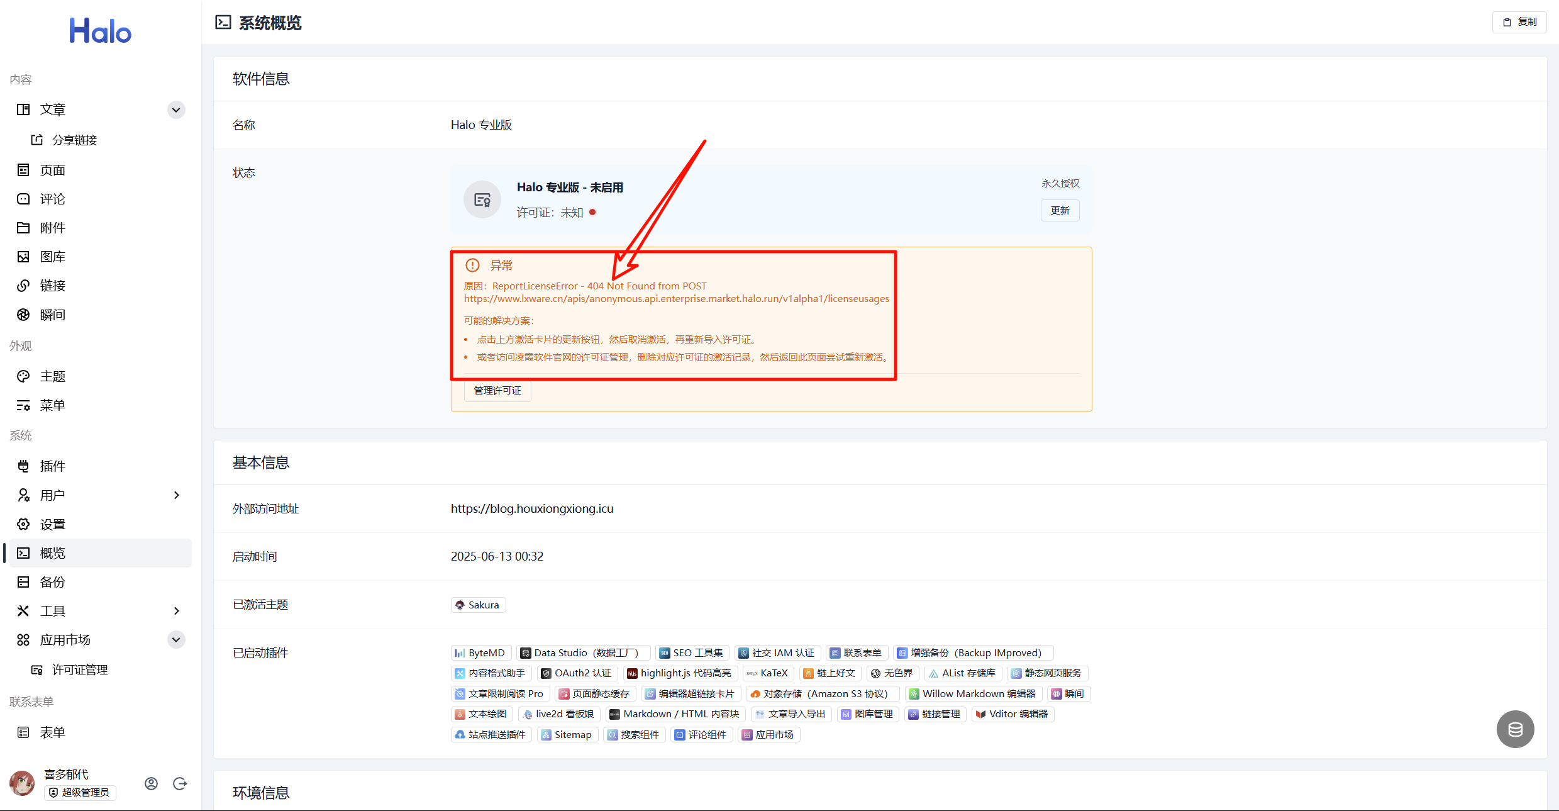The height and width of the screenshot is (811, 1559).
Task: Click the floating database icon button
Action: 1515,729
